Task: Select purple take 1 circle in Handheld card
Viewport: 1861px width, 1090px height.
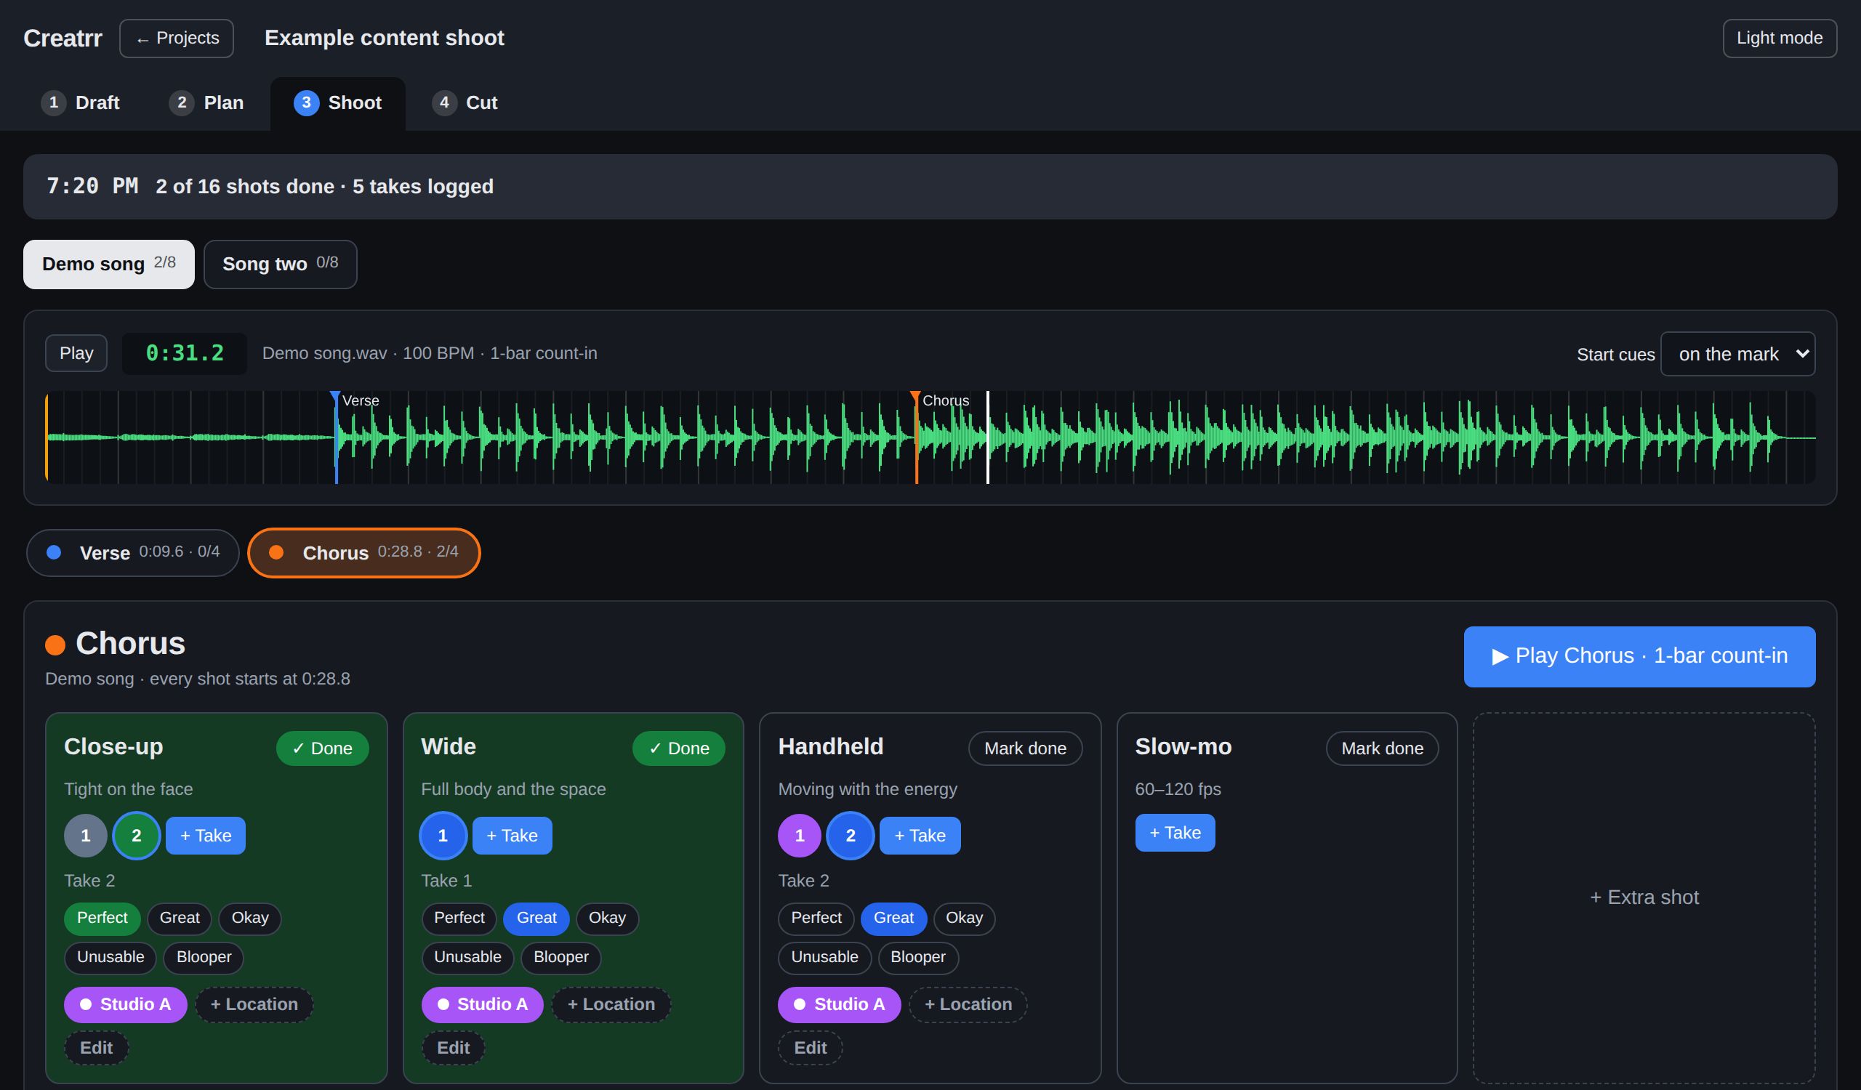Action: click(800, 836)
